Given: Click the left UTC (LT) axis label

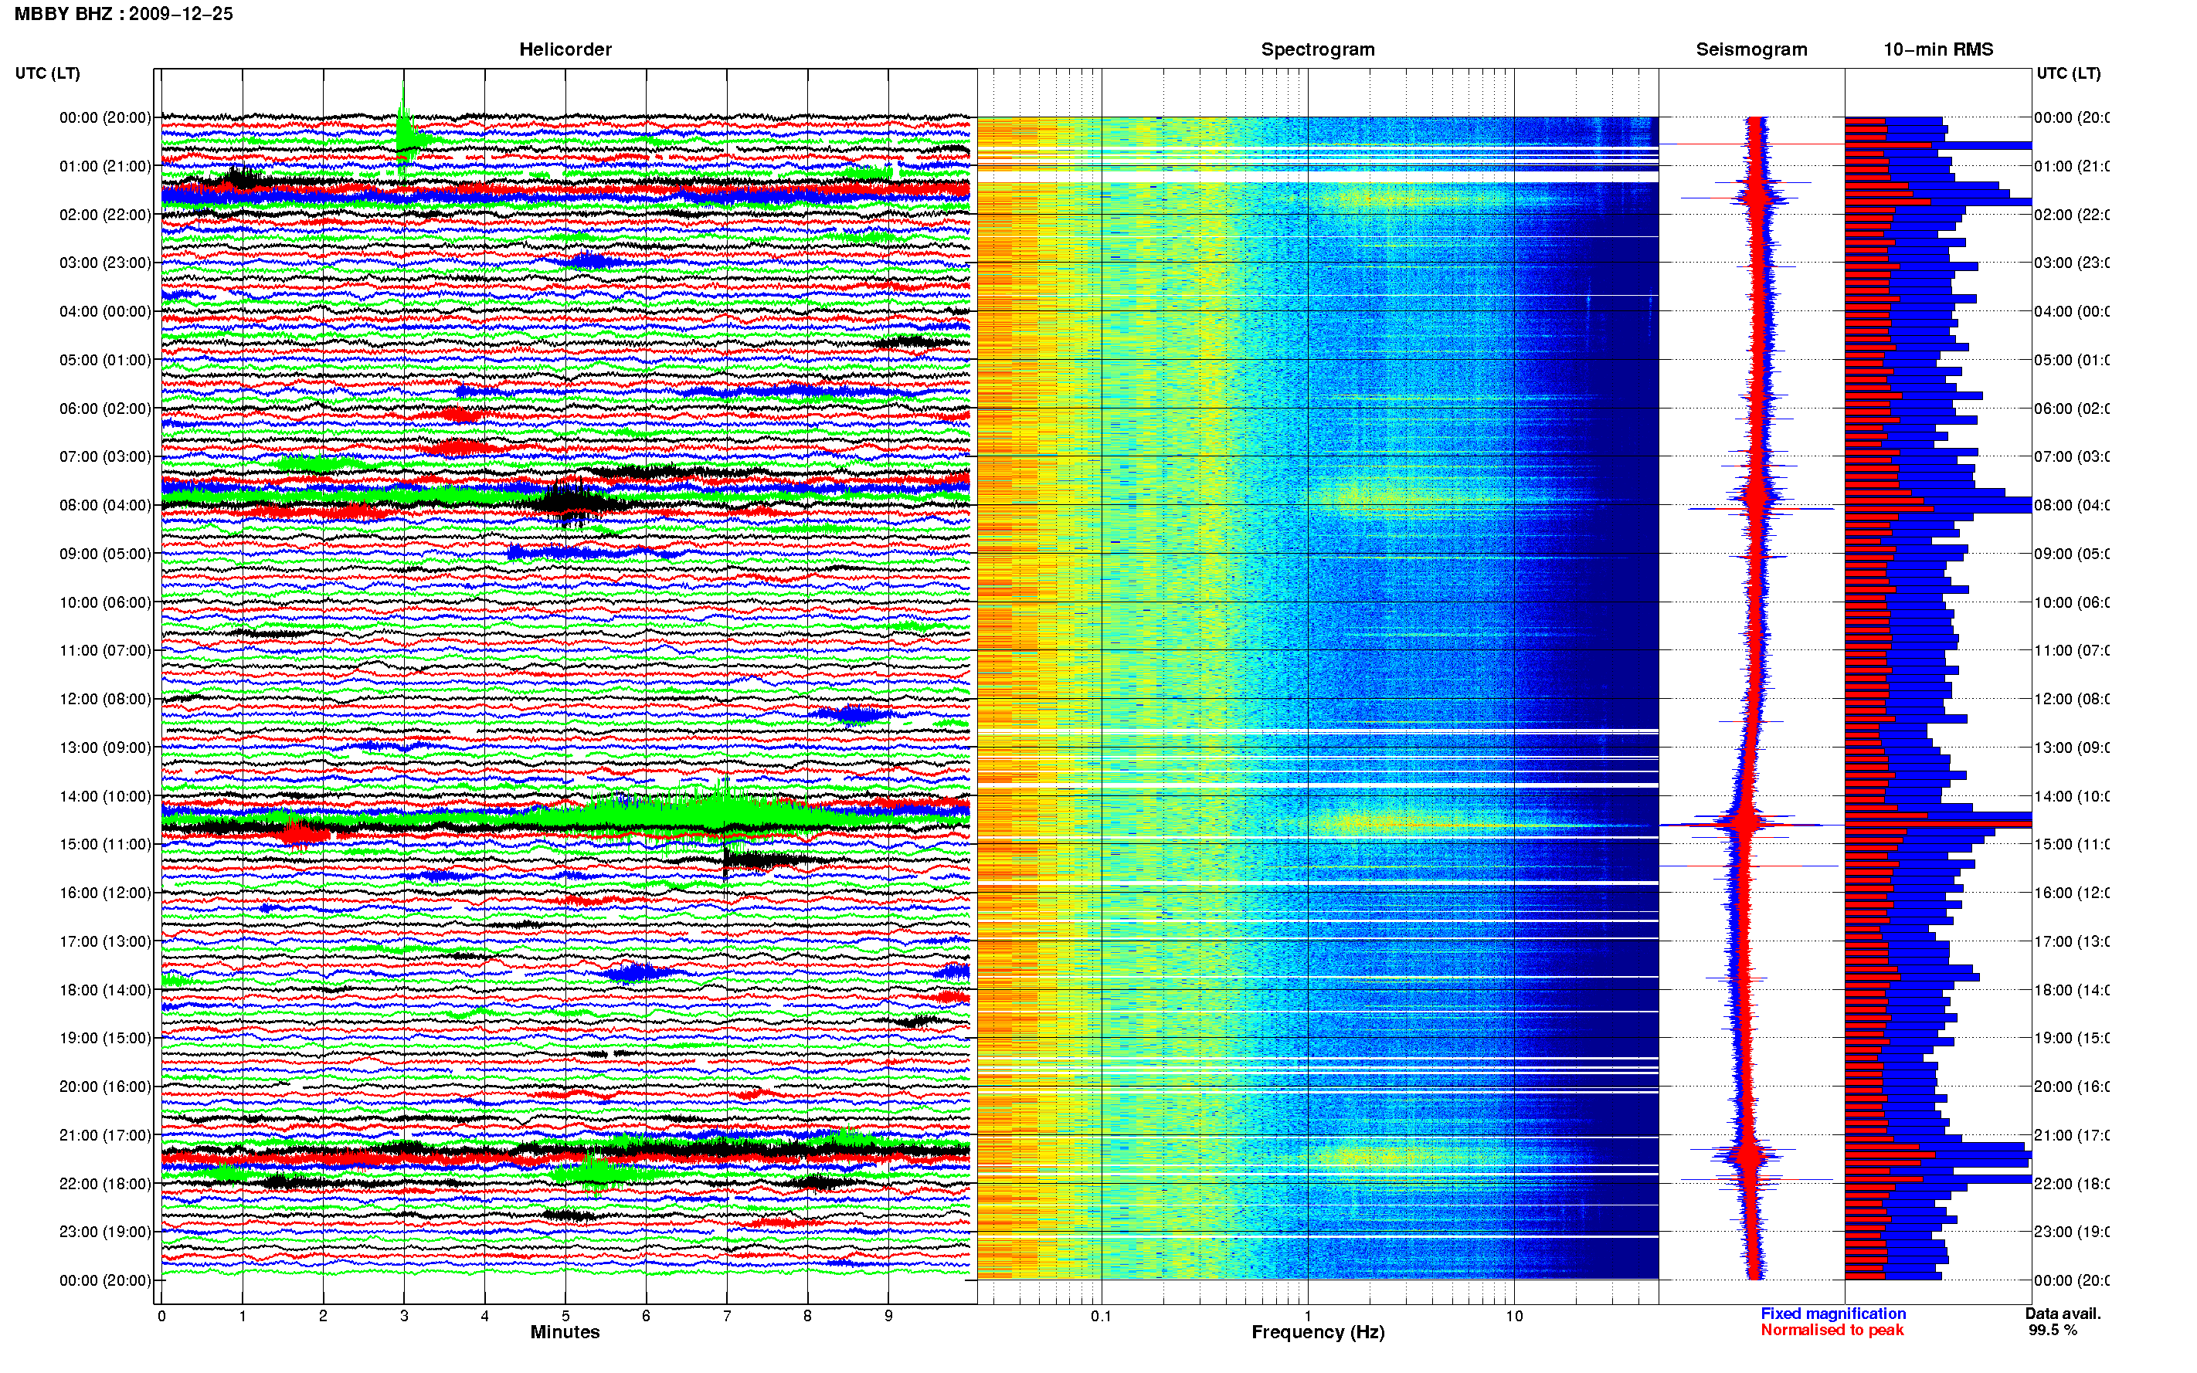Looking at the screenshot, I should tap(47, 73).
